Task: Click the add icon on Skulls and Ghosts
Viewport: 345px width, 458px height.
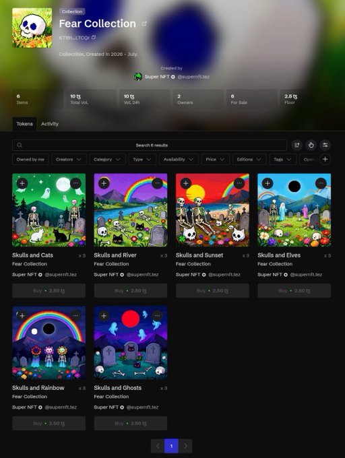Action: pos(104,316)
